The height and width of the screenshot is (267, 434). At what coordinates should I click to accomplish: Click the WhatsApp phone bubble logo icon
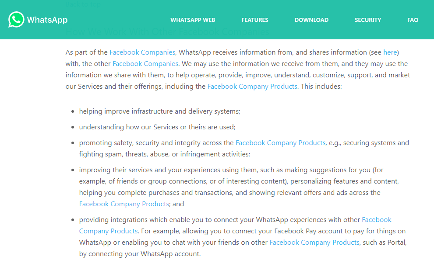[16, 19]
